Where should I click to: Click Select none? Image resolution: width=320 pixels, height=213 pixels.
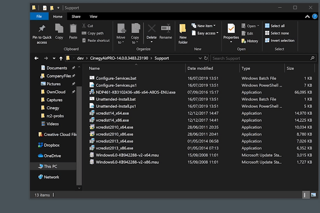coord(277,33)
